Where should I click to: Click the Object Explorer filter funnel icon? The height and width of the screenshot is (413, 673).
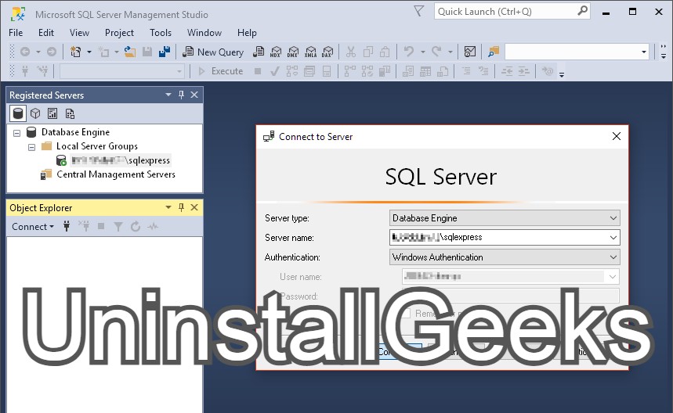[118, 226]
